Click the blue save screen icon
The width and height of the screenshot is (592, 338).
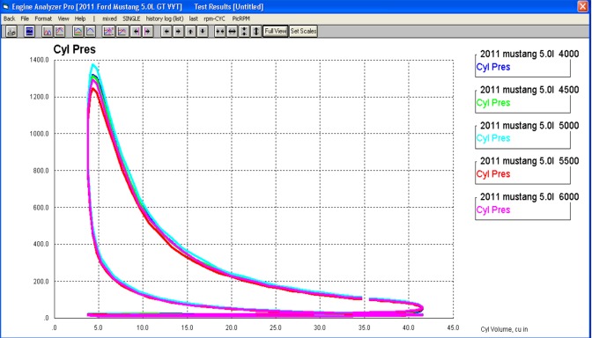click(29, 32)
